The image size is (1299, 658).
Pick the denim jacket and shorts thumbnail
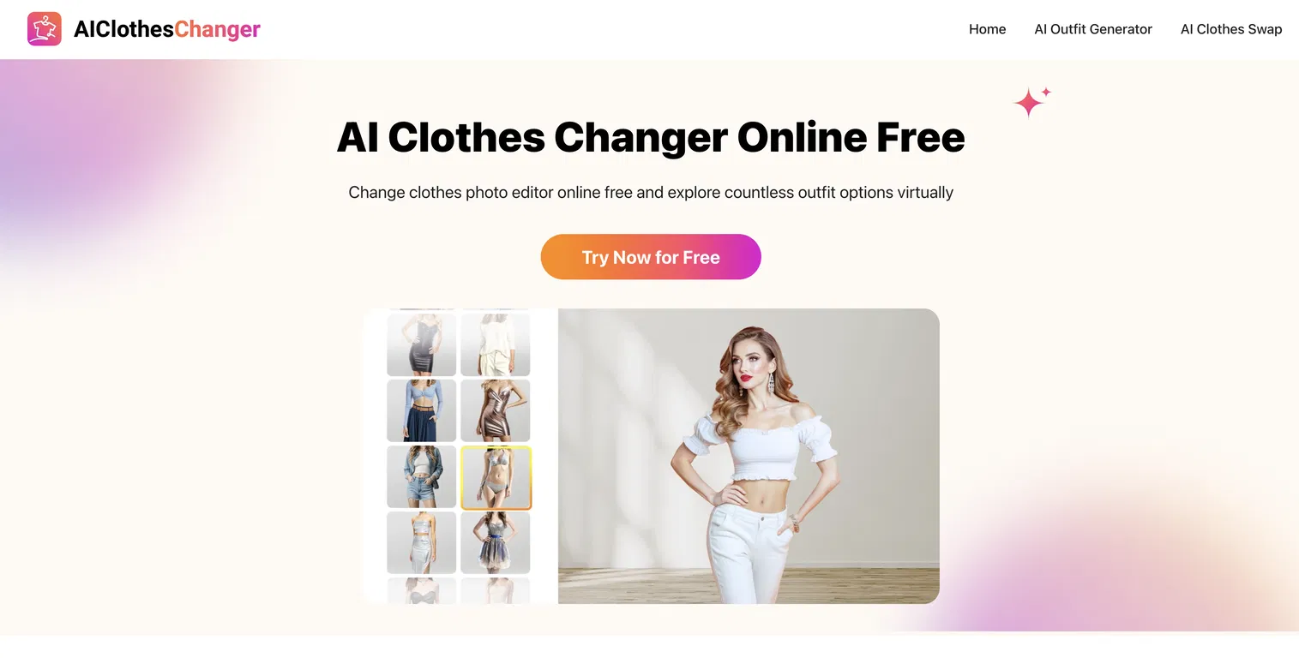(421, 476)
